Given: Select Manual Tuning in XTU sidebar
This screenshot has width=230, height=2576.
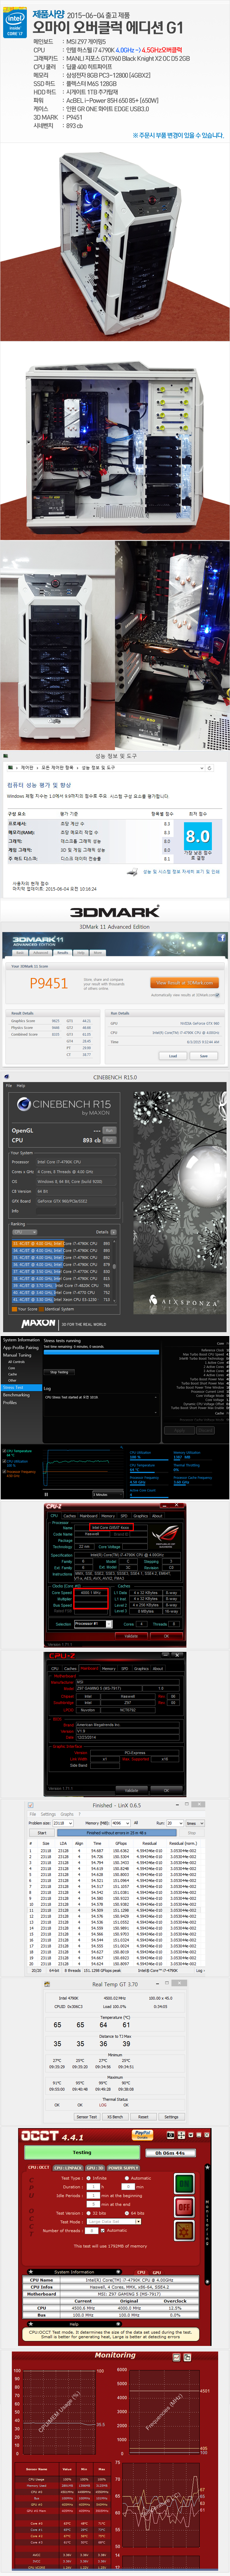Looking at the screenshot, I should coord(17,1355).
